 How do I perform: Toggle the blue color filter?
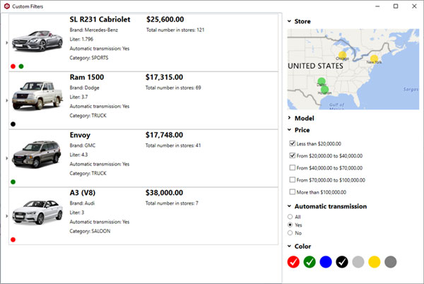[326, 261]
